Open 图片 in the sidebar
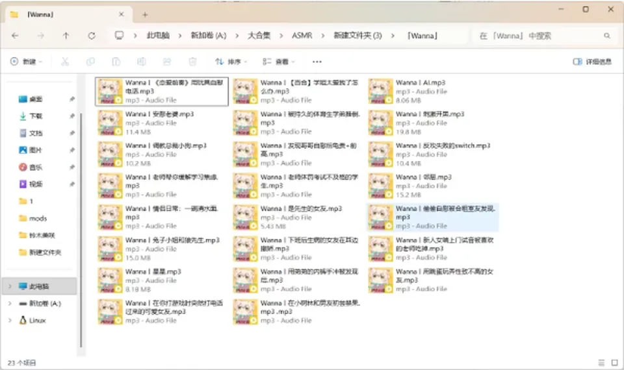 coord(35,150)
